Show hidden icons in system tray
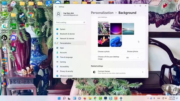Viewport: 180px width, 101px height. click(148, 98)
